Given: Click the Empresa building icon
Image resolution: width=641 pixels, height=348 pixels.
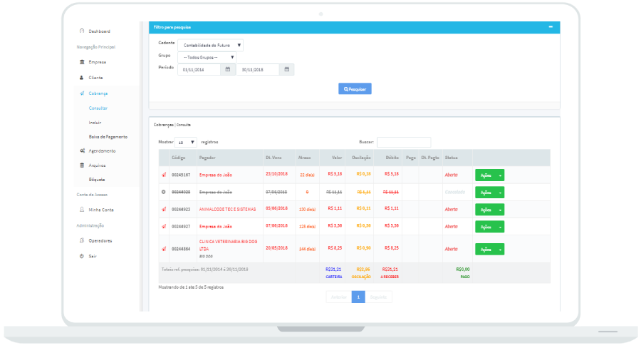Looking at the screenshot, I should [82, 62].
